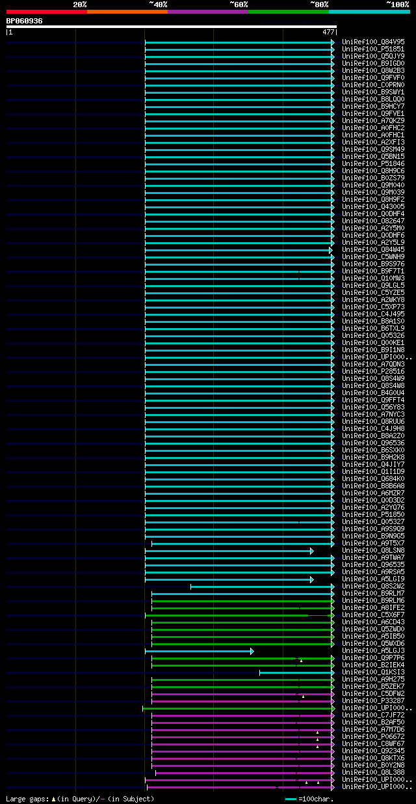Open hit UniRef100_Q56Y83

(x=373, y=407)
